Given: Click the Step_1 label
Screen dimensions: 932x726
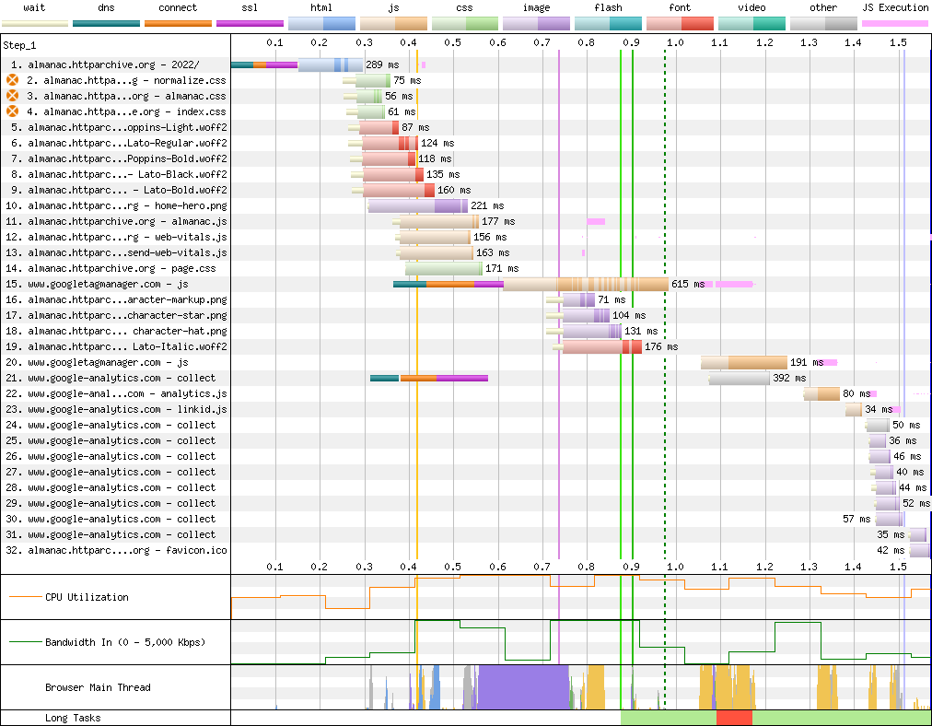Looking at the screenshot, I should point(19,44).
